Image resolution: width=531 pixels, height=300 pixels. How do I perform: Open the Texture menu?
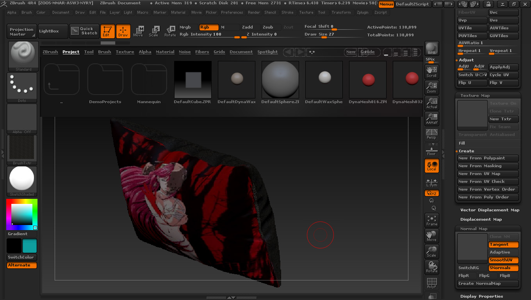(306, 12)
